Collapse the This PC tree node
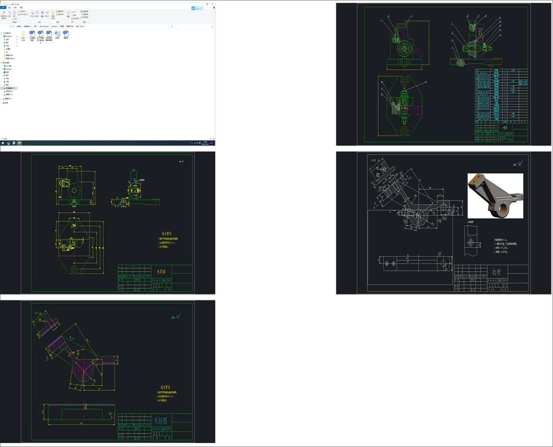Screen dimensions: 553x447 tap(1, 63)
